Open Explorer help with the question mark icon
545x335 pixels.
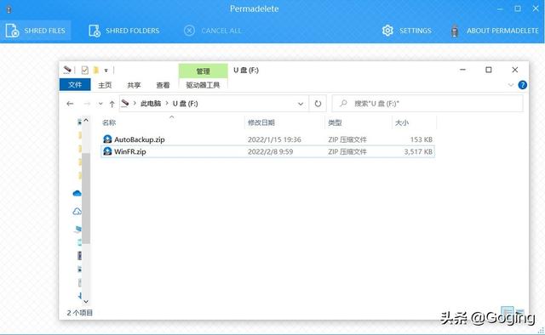[522, 85]
